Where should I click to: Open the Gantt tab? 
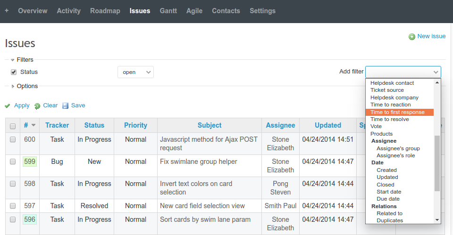[168, 11]
